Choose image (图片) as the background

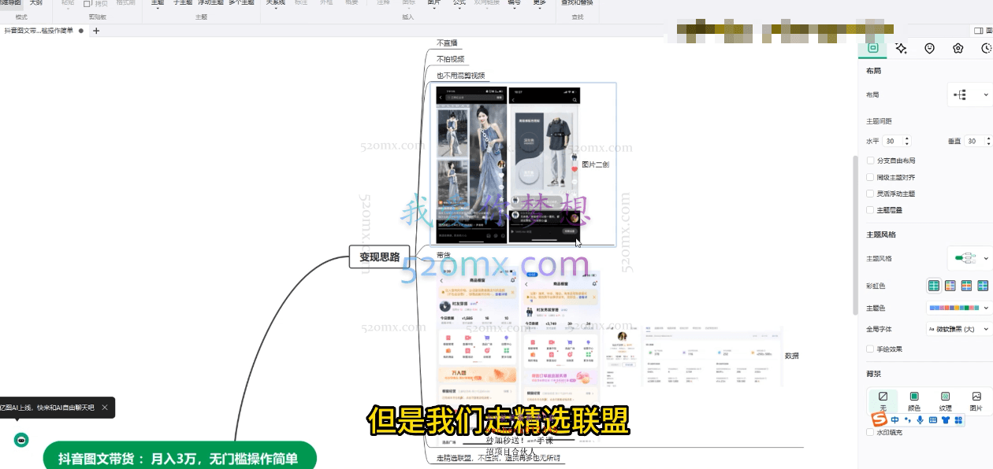[x=976, y=401]
